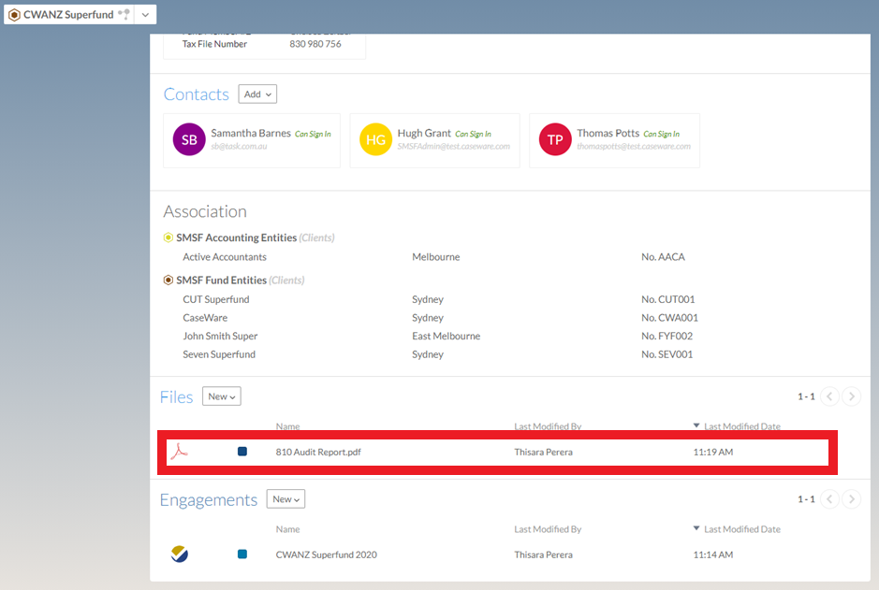The image size is (879, 590).
Task: Click the SMSF Fund Entities brown icon
Action: pos(168,280)
